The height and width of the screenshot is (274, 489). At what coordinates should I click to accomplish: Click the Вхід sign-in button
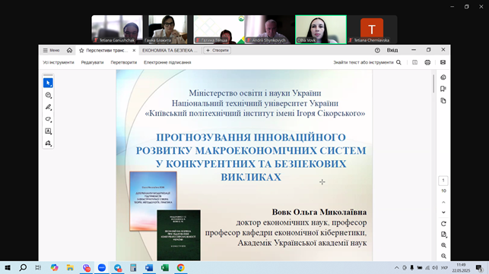pos(392,50)
